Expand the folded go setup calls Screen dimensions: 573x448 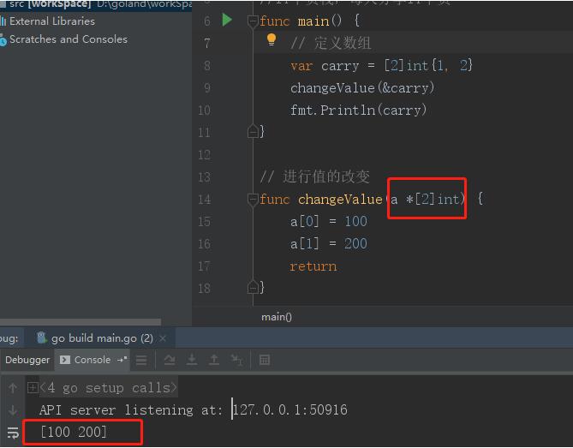coord(33,388)
